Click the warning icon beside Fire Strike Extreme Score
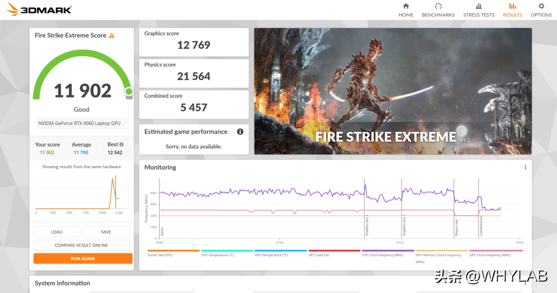557x293 pixels. tap(112, 36)
